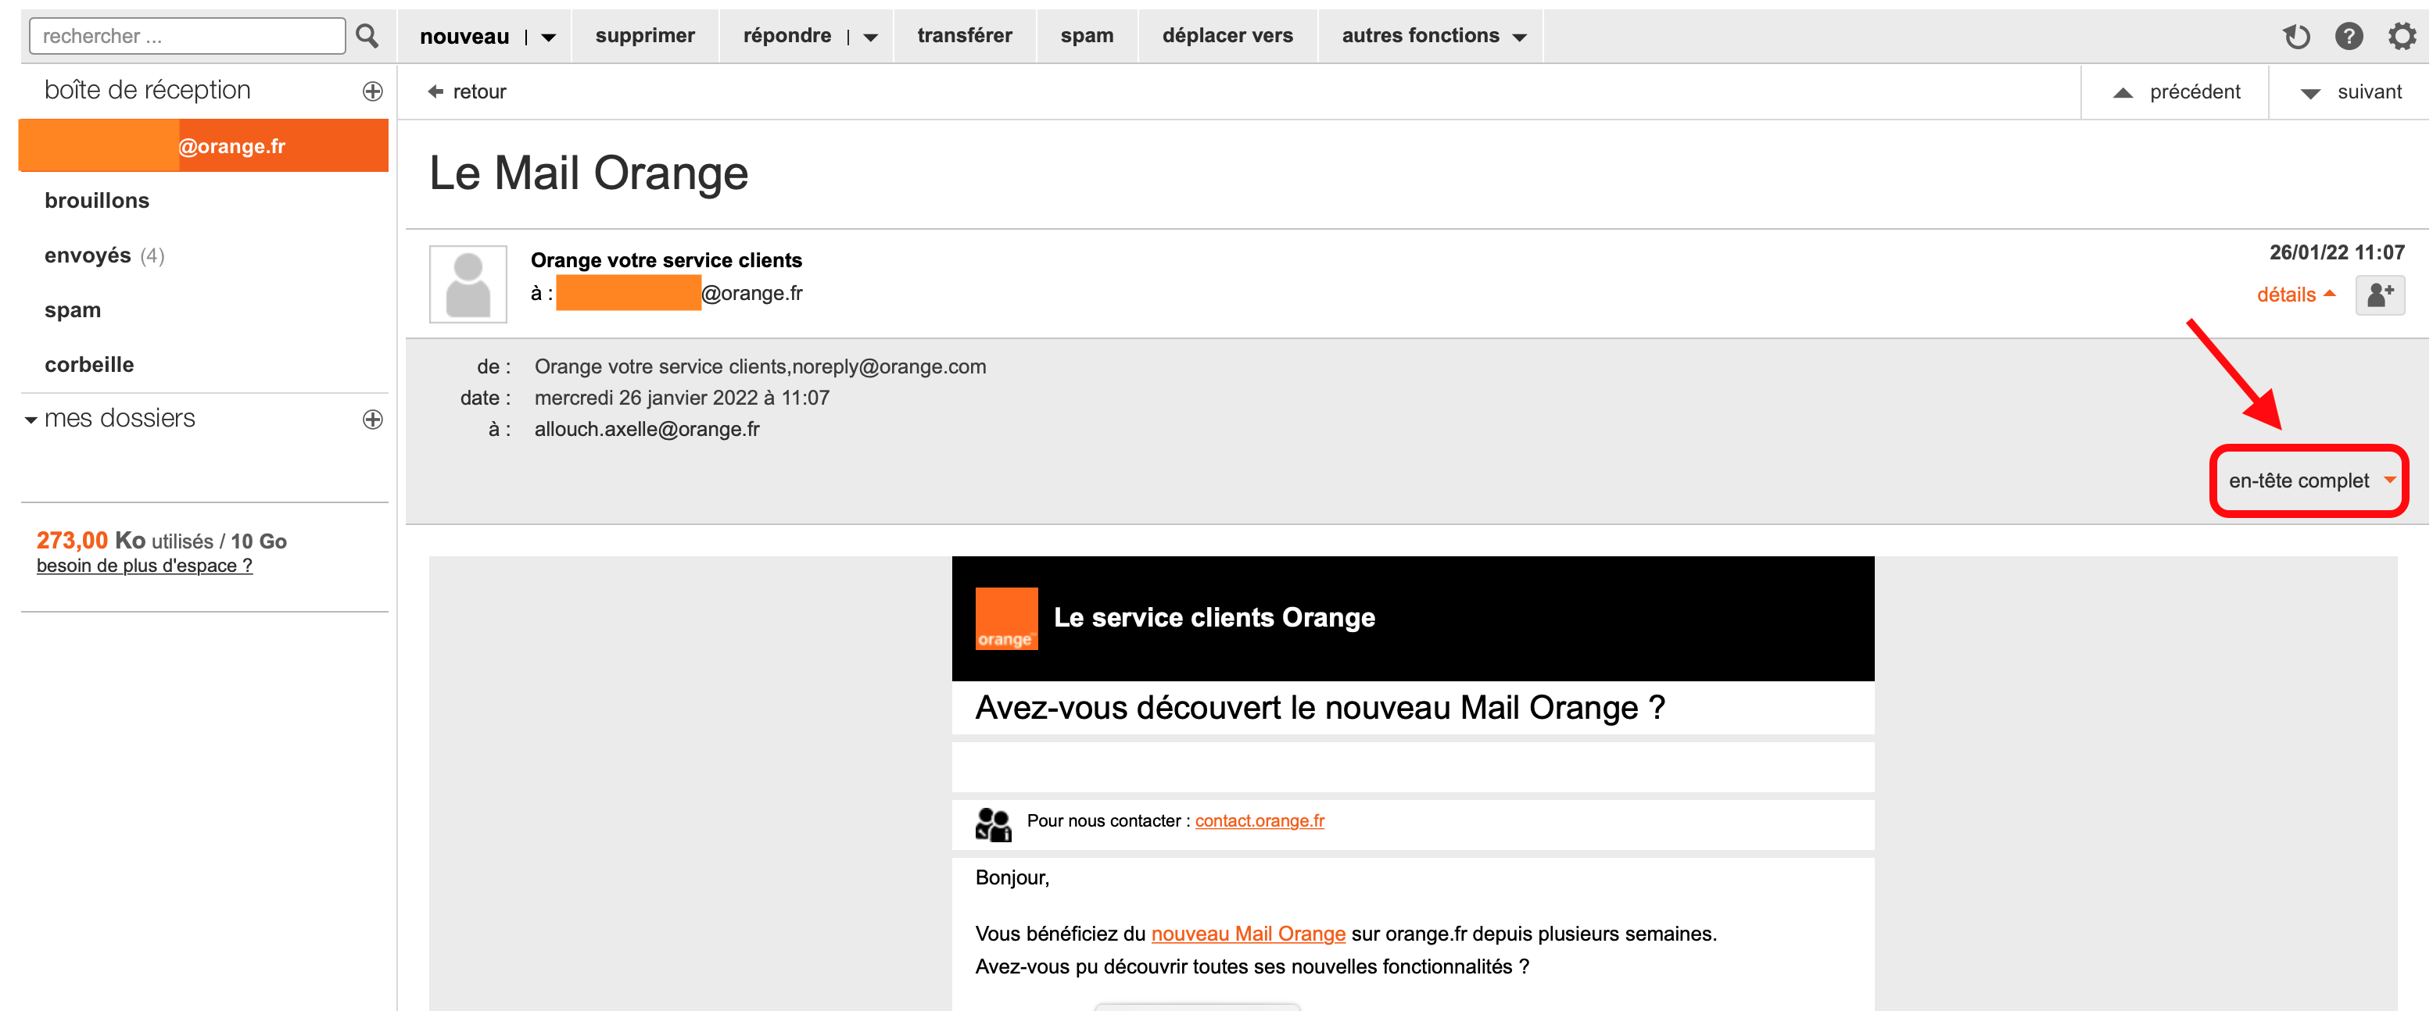Go to précédent message
2433x1011 pixels.
click(x=2175, y=91)
